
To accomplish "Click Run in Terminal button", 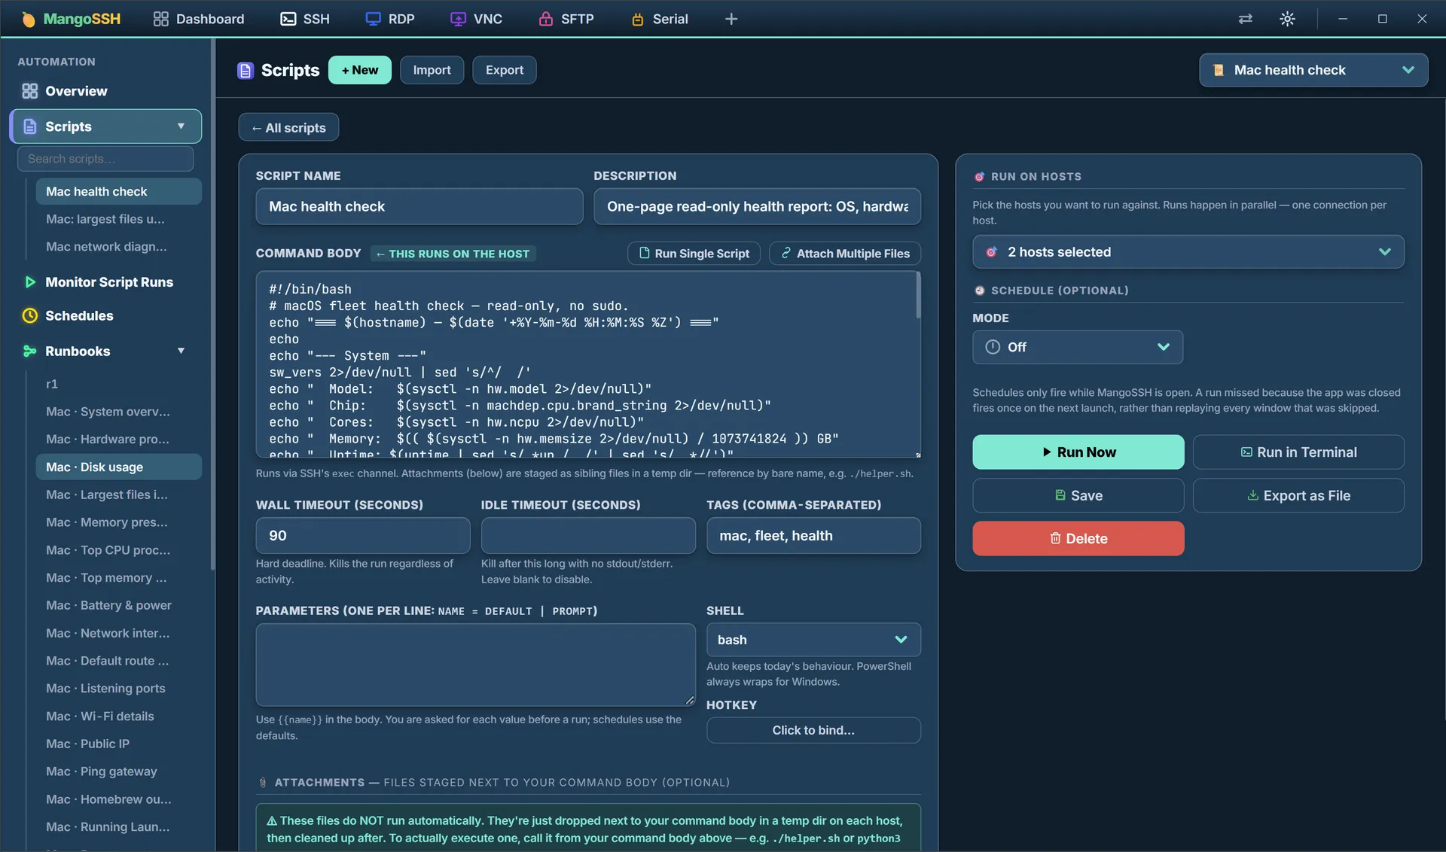I will (x=1298, y=452).
